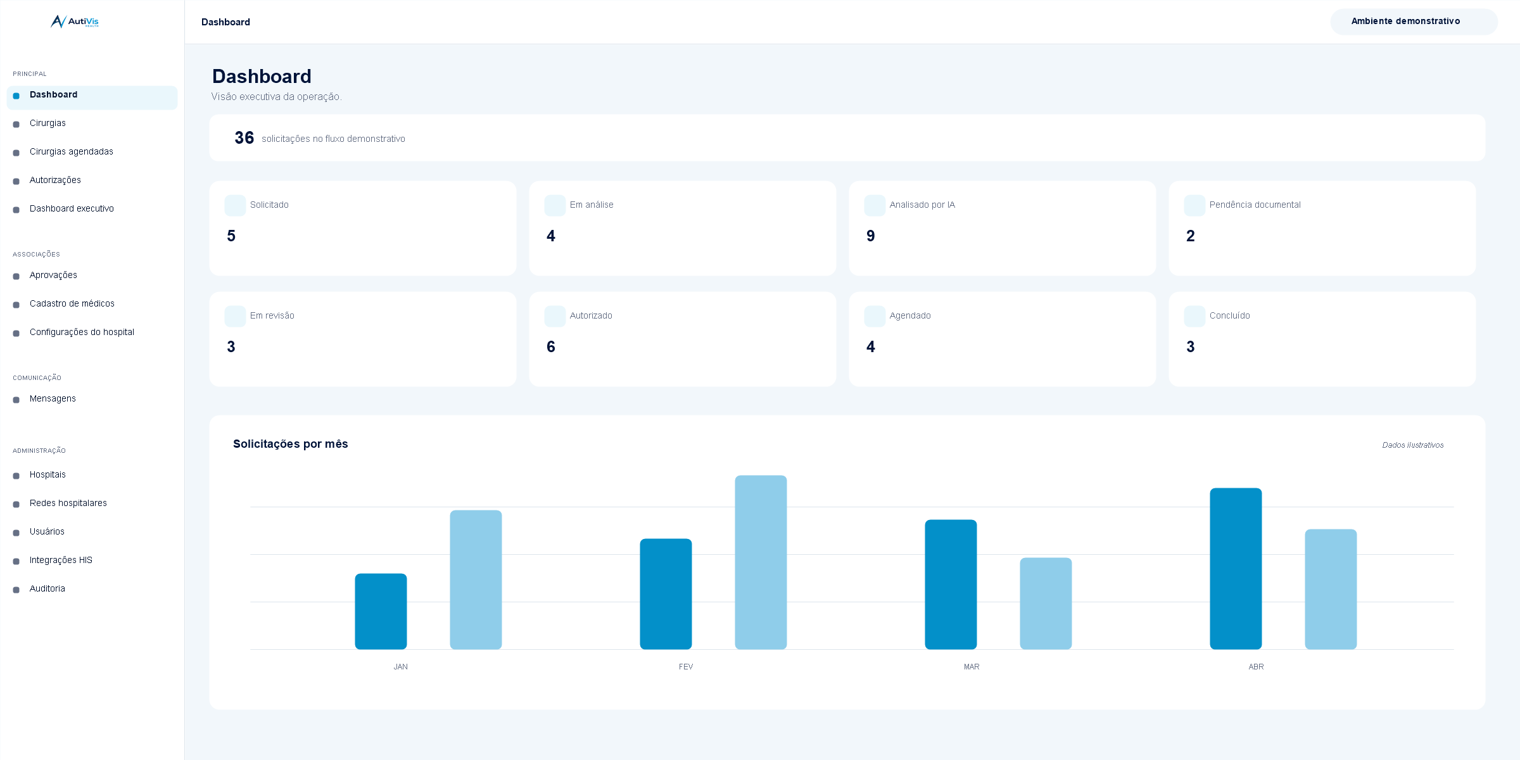
Task: Click the Analisado por IA card icon
Action: (x=875, y=205)
